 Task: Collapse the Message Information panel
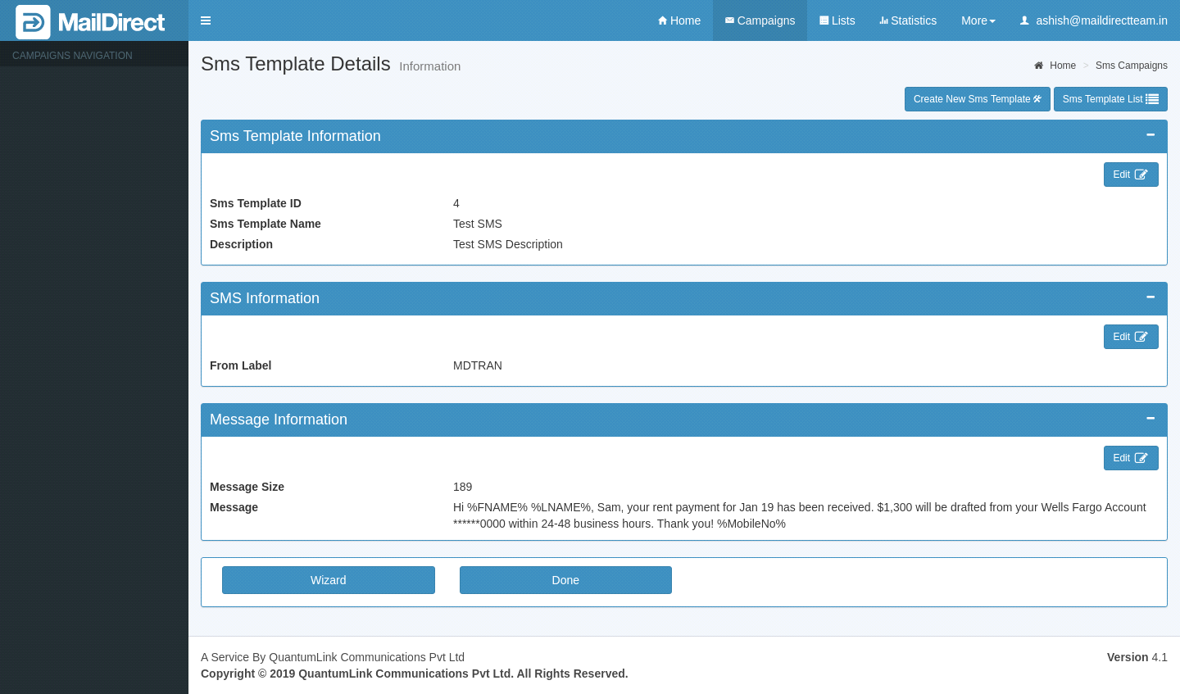pyautogui.click(x=1150, y=419)
